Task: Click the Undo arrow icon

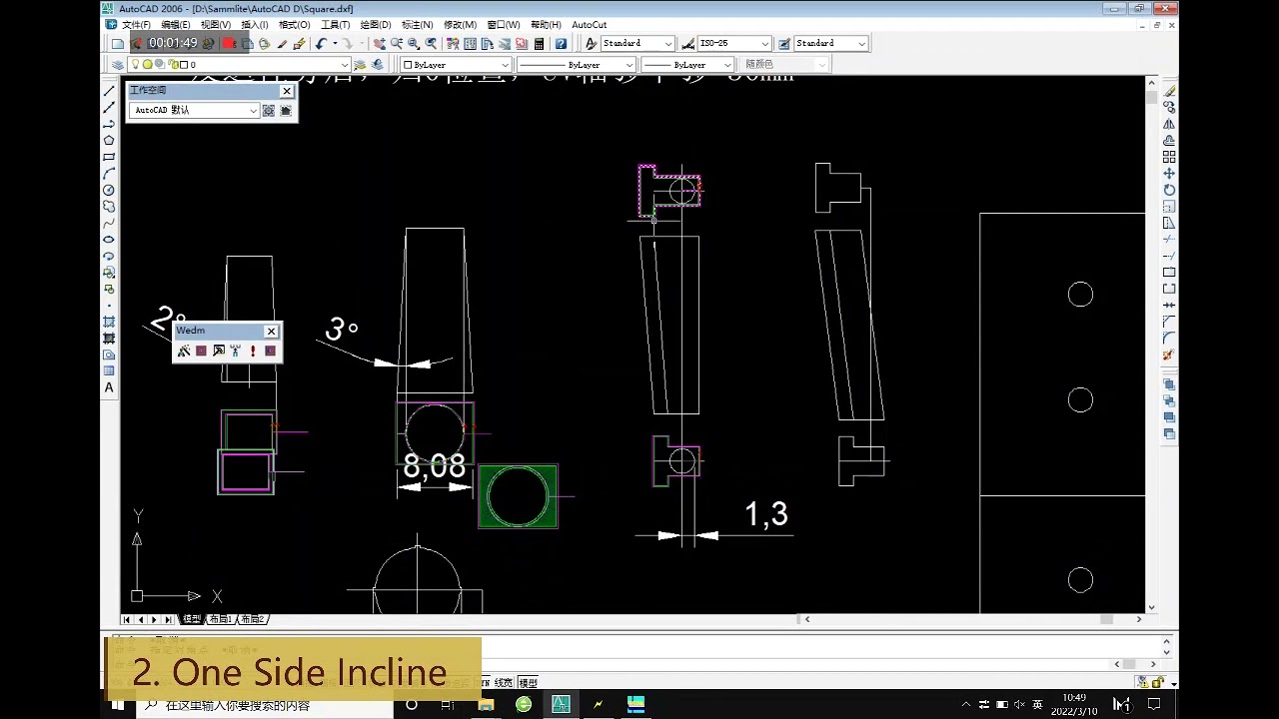Action: coord(321,44)
